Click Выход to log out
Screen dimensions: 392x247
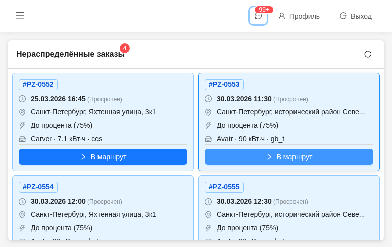click(x=356, y=16)
